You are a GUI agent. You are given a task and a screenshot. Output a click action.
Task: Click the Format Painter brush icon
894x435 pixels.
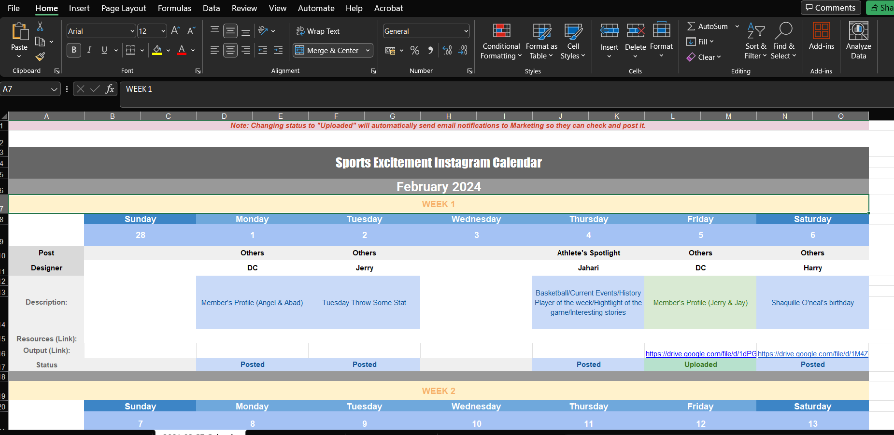[41, 56]
